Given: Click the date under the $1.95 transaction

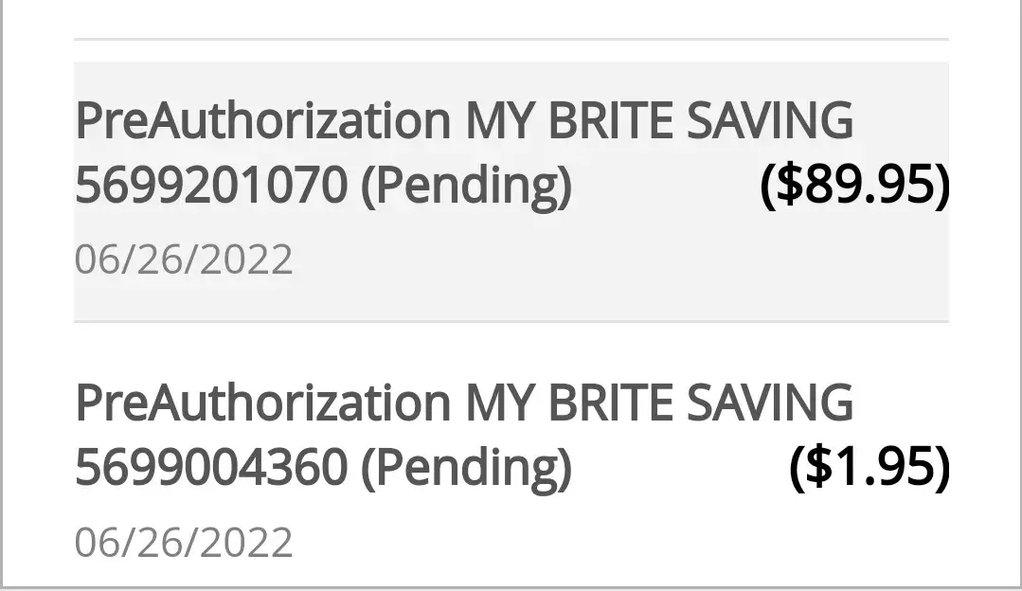Looking at the screenshot, I should coord(184,543).
